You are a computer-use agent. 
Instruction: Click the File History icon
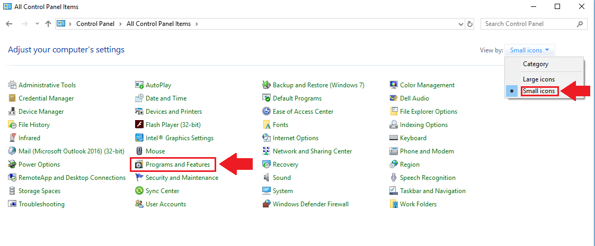(x=12, y=125)
